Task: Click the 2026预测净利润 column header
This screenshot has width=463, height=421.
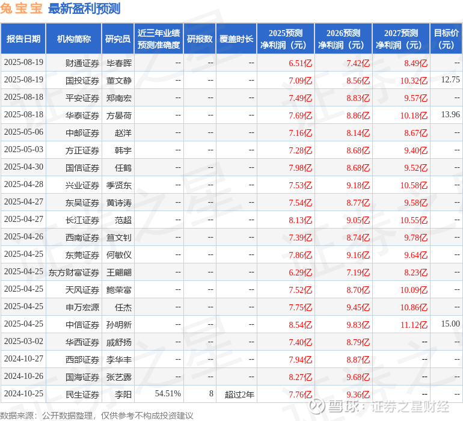Action: [x=343, y=39]
